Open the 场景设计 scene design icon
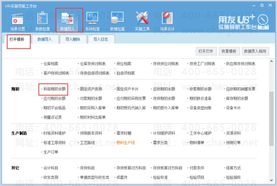Screen dimensions: 277x186 point(167,21)
